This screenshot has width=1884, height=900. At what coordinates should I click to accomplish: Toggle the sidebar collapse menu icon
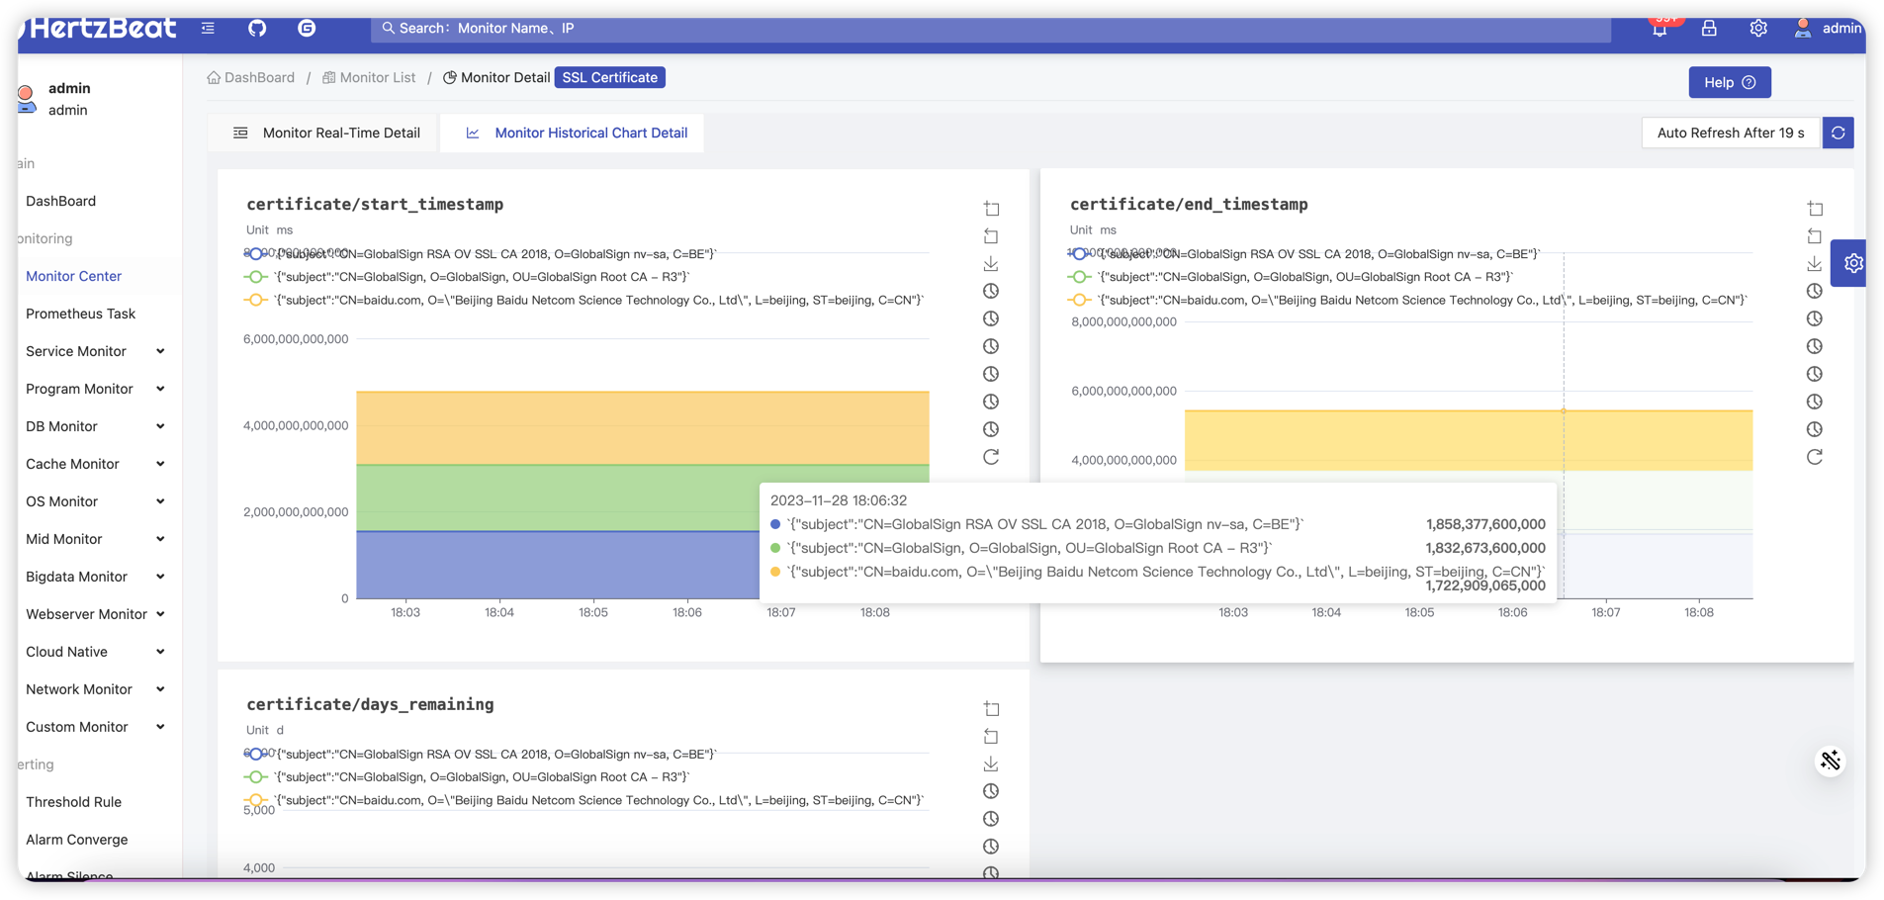click(208, 28)
